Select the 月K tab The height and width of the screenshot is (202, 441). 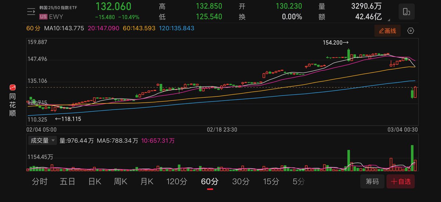coord(147,182)
